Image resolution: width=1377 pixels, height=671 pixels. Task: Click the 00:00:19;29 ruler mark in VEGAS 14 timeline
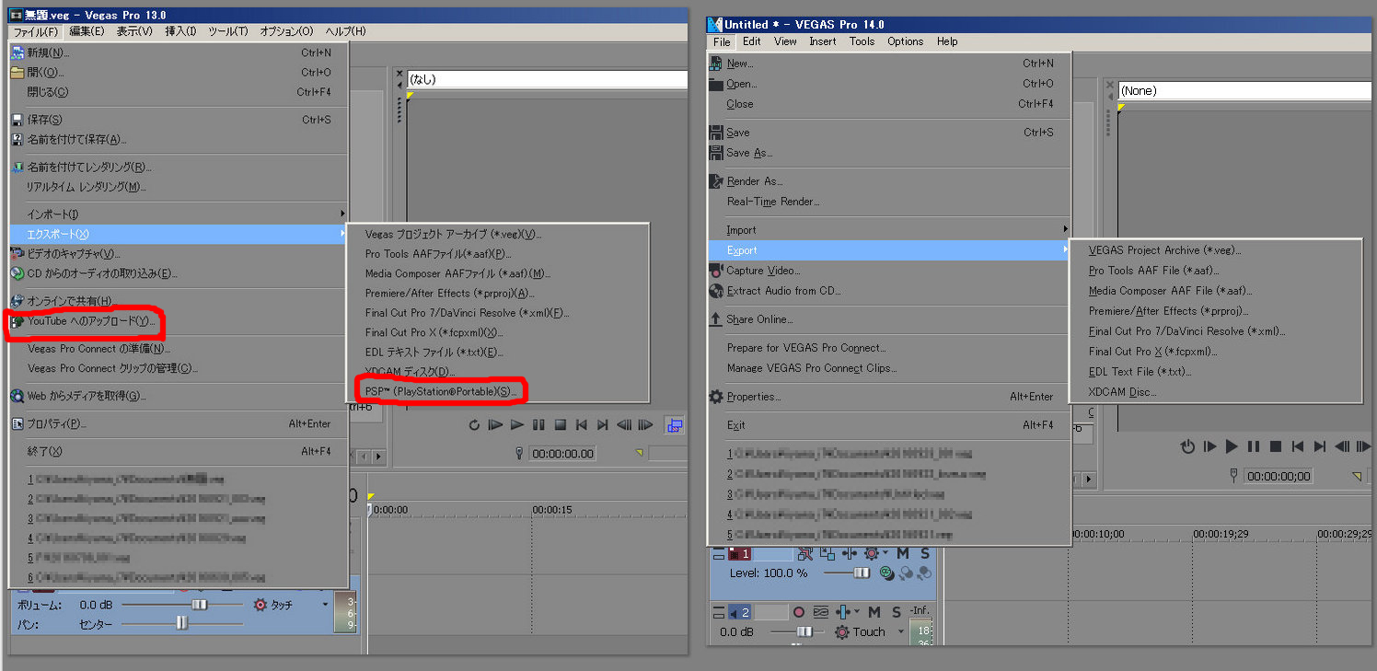click(x=1221, y=534)
